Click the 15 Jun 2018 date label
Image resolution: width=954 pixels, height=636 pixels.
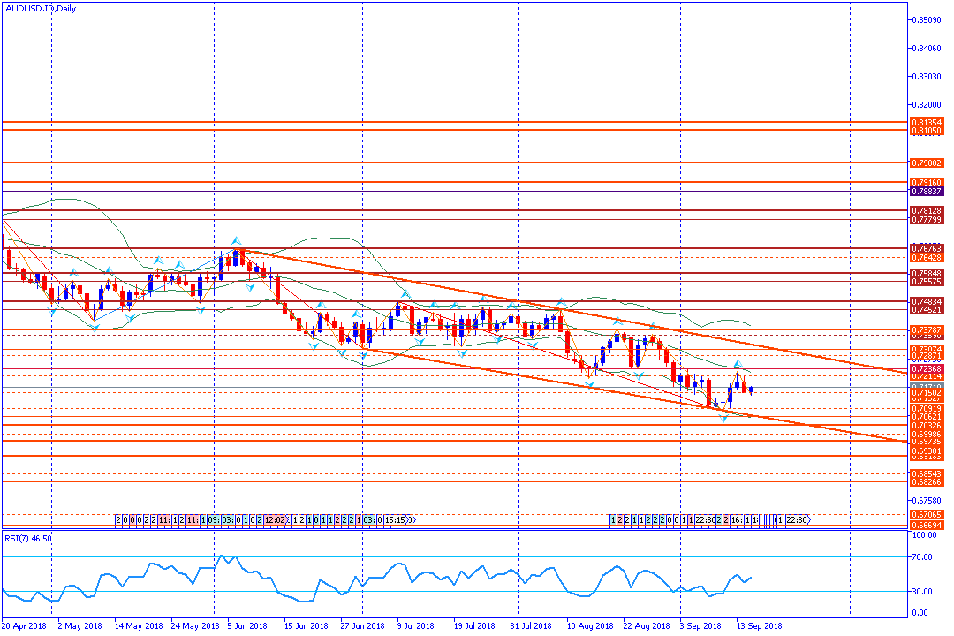coord(306,625)
